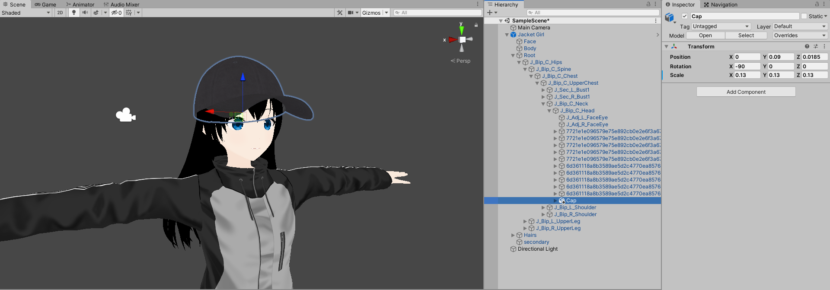The height and width of the screenshot is (290, 830).
Task: Select the Inspector tab
Action: tap(680, 4)
